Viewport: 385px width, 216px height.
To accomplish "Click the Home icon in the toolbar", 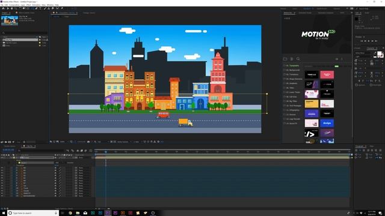I will (x=3, y=8).
